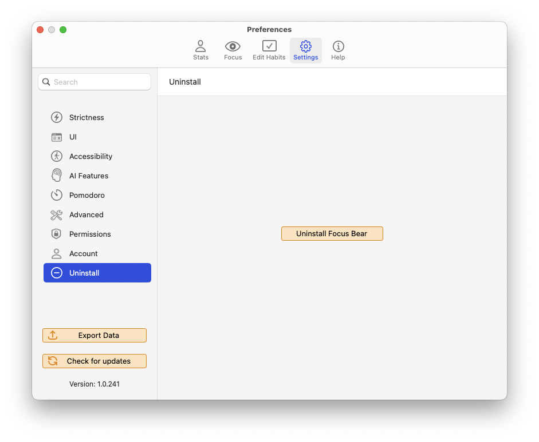Click the Version: 1.0.241 text
The width and height of the screenshot is (539, 442).
pyautogui.click(x=95, y=384)
